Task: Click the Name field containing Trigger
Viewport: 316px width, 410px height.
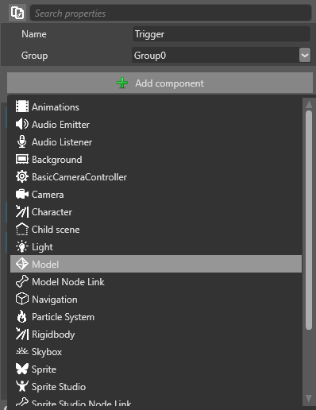Action: click(x=221, y=34)
